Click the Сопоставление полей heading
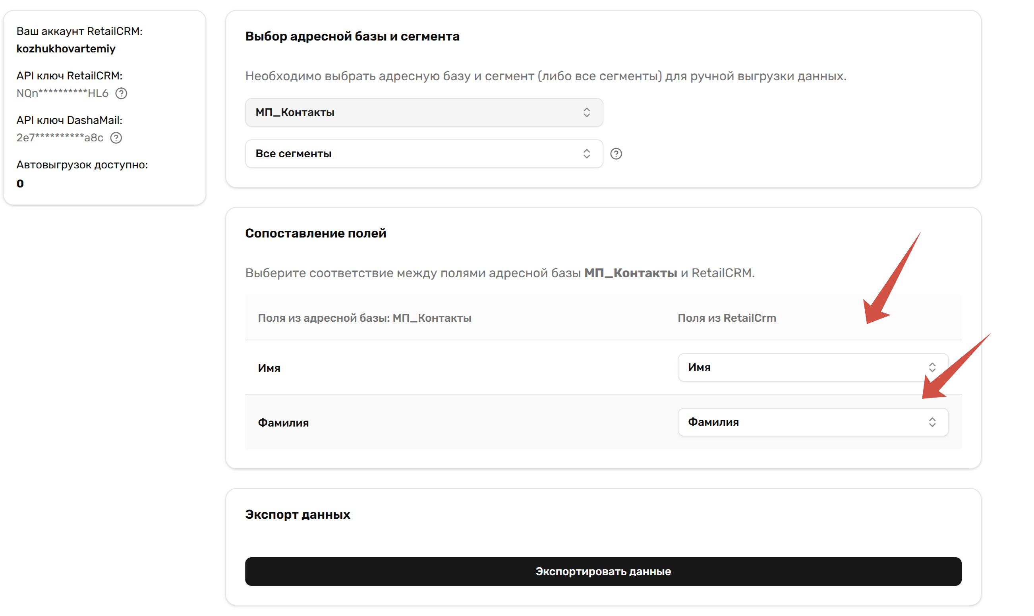The height and width of the screenshot is (616, 1034). tap(315, 233)
